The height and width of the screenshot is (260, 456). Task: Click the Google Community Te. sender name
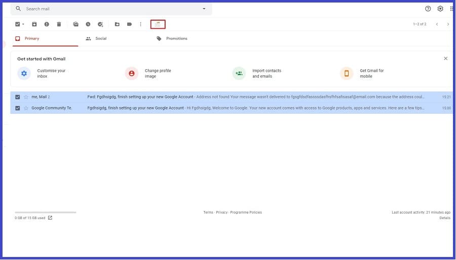52,108
